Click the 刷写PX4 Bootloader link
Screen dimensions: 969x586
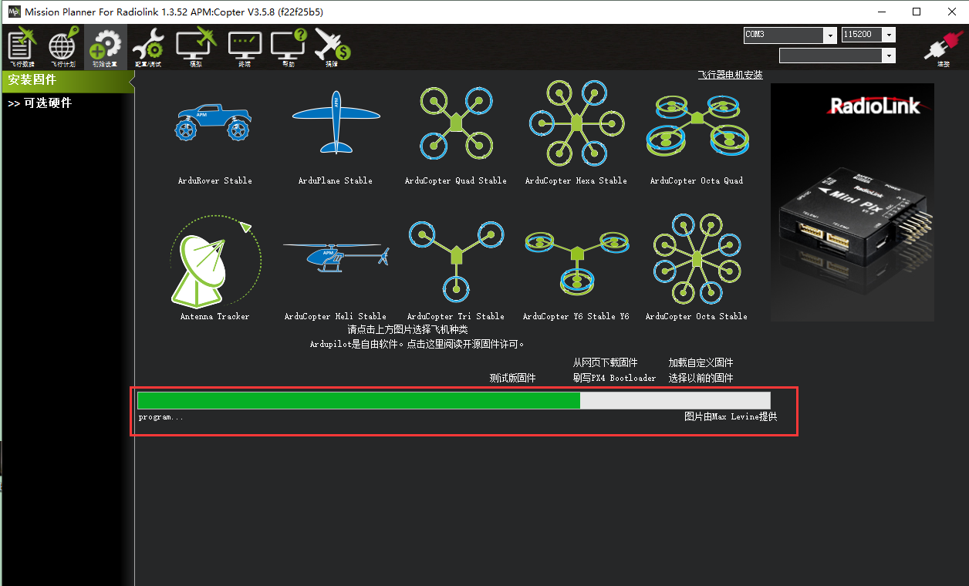[x=614, y=378]
